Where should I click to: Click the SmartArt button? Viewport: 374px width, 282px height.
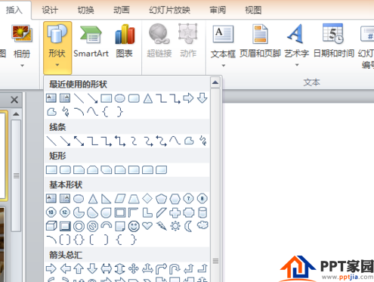pyautogui.click(x=91, y=42)
